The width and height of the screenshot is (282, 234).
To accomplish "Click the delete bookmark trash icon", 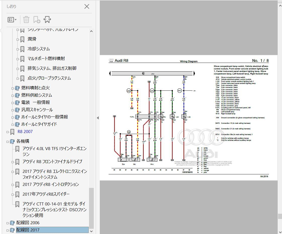I will point(26,20).
